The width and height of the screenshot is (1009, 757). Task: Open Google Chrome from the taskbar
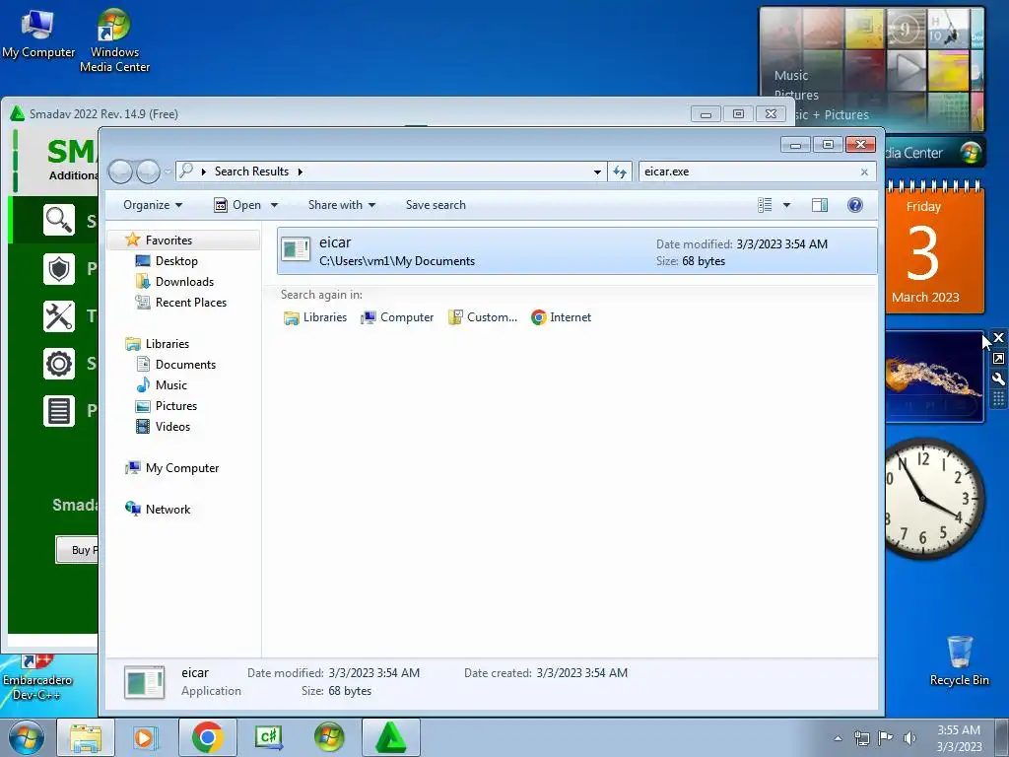[x=207, y=737]
